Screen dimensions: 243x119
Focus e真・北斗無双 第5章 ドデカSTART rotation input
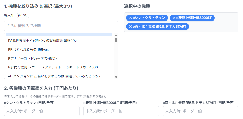click(x=200, y=111)
